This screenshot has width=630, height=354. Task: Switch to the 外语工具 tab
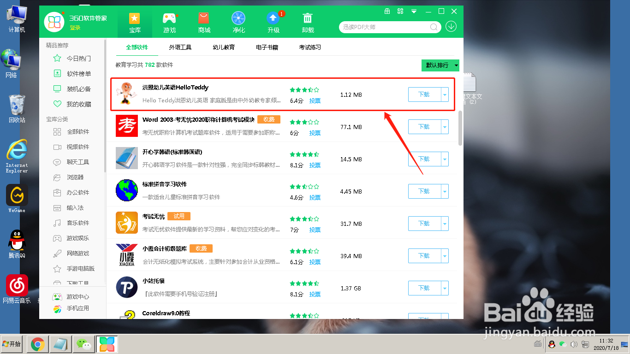[x=180, y=47]
